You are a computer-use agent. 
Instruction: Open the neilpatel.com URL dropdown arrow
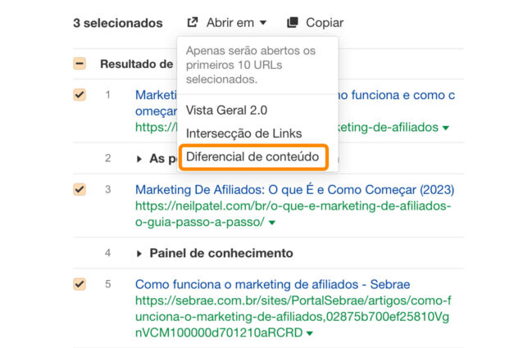pyautogui.click(x=272, y=223)
